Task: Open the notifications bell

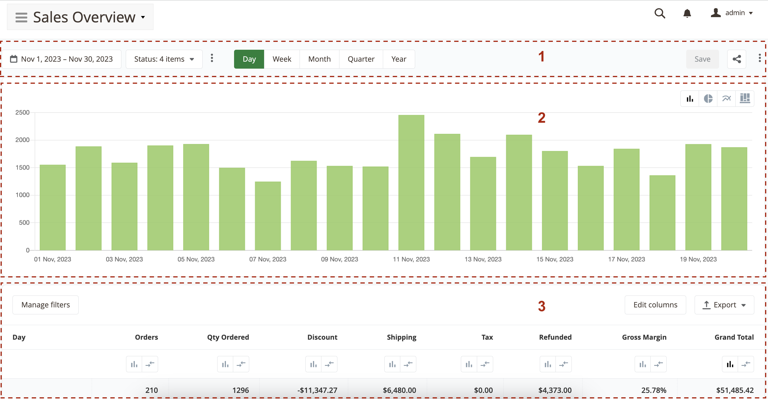Action: click(x=687, y=13)
